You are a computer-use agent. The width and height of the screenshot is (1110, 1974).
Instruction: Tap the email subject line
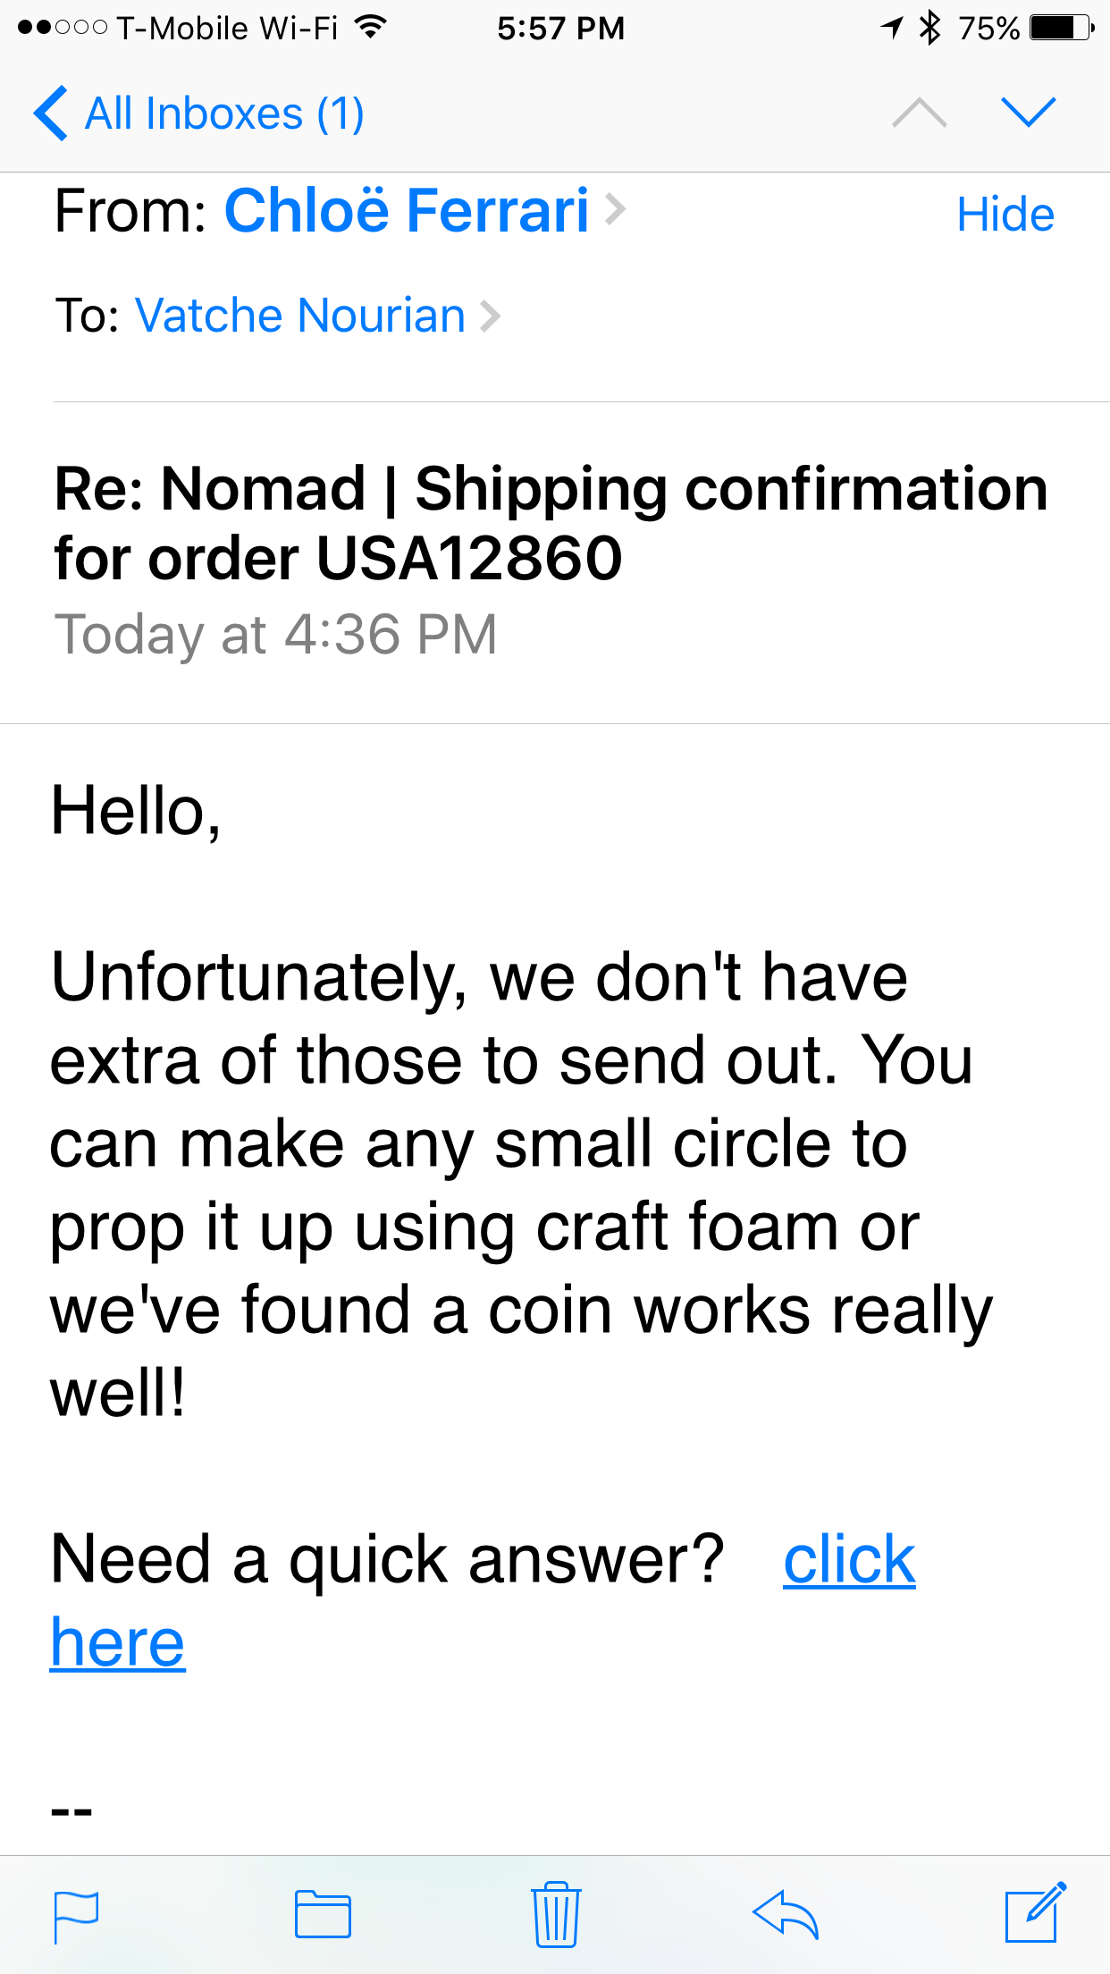tap(551, 523)
